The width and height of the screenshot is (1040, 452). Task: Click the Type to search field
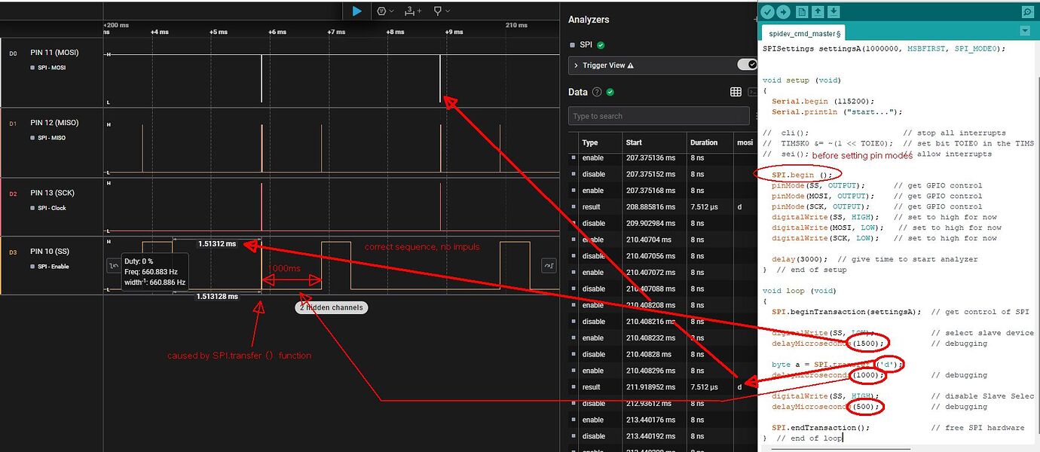[658, 115]
